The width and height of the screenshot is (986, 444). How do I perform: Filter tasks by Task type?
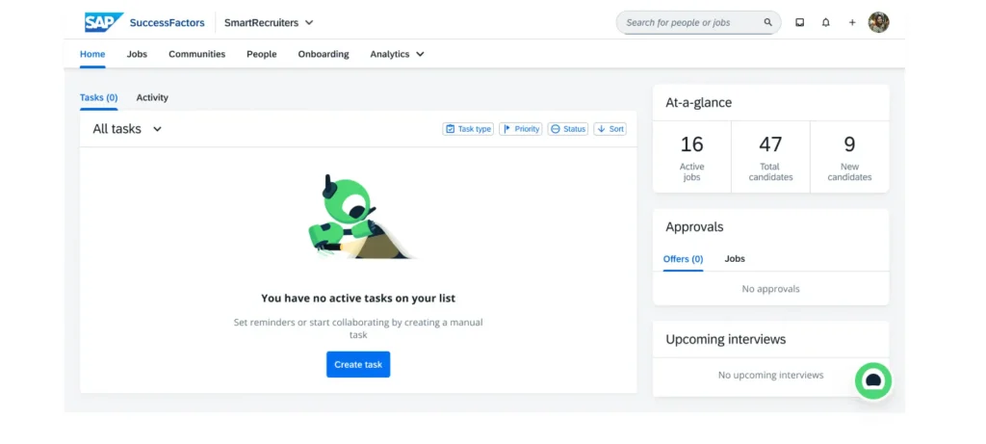pos(468,129)
